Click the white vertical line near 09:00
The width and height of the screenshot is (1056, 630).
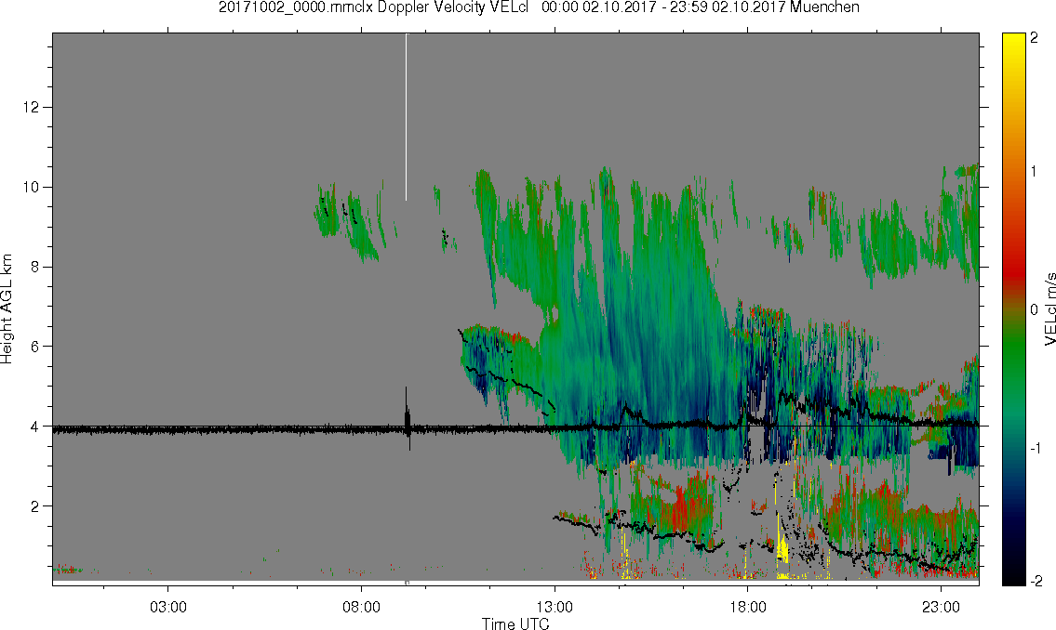pos(406,117)
